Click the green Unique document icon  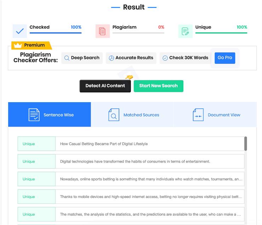click(x=185, y=31)
